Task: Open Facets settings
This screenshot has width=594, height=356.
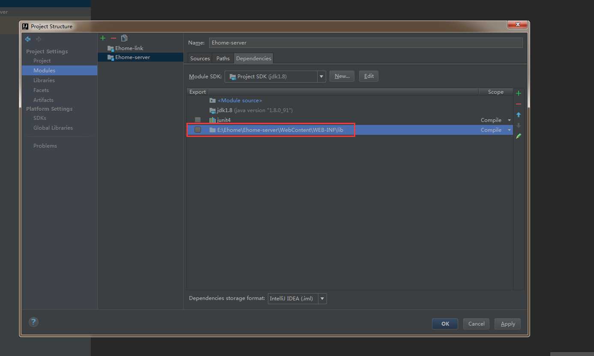Action: (x=41, y=90)
